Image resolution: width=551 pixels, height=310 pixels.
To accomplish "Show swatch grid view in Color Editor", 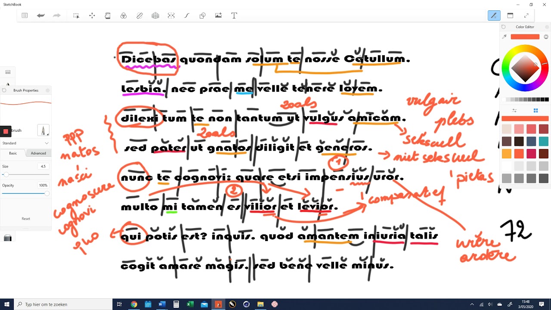I will click(x=536, y=111).
